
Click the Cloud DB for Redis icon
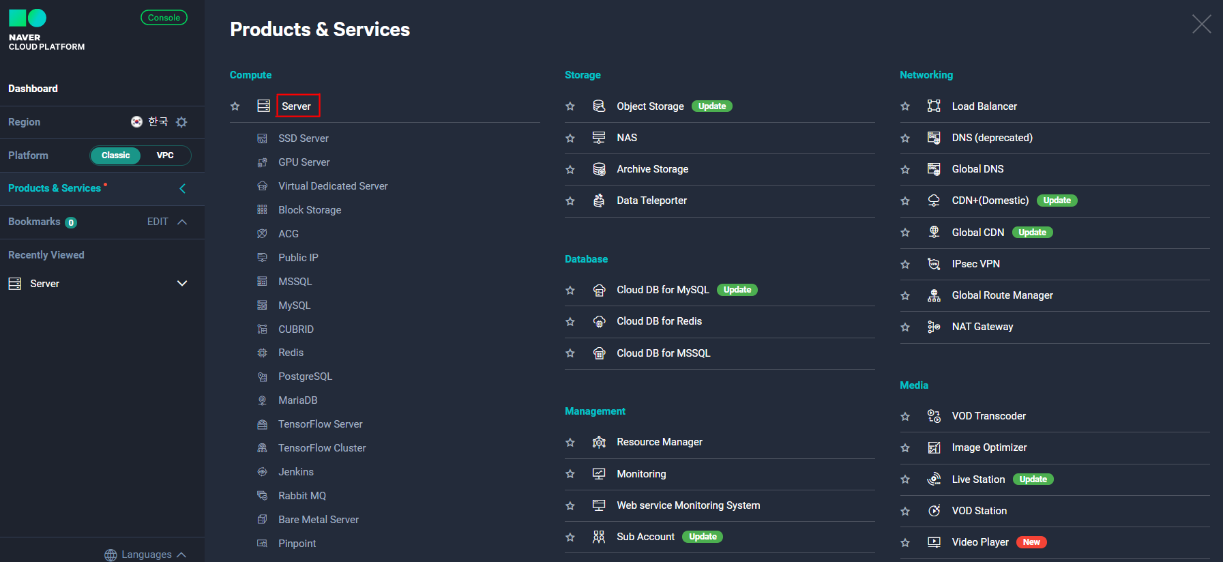[599, 321]
